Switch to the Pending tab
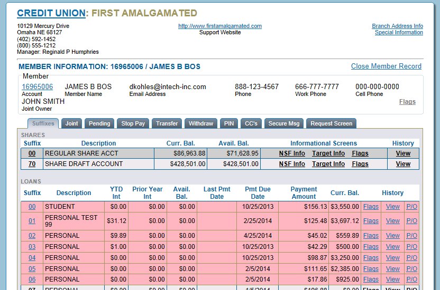The image size is (440, 290). pos(99,123)
